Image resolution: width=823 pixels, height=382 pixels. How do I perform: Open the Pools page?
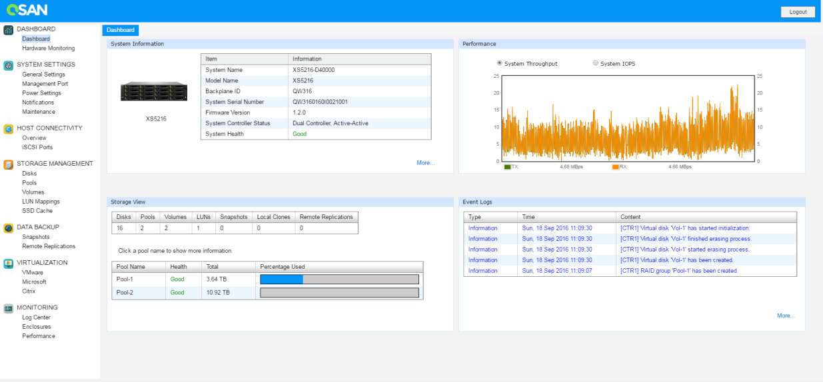pos(29,183)
